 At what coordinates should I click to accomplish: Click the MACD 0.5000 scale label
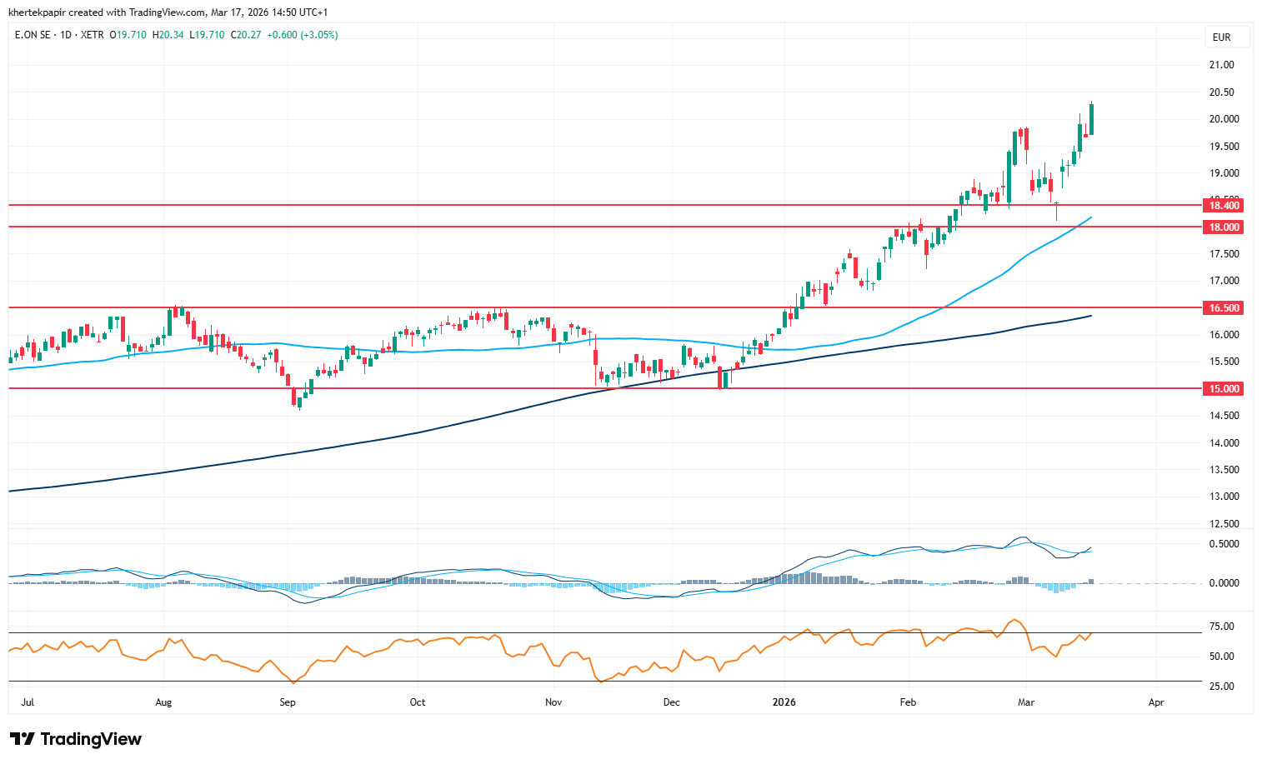[x=1224, y=544]
